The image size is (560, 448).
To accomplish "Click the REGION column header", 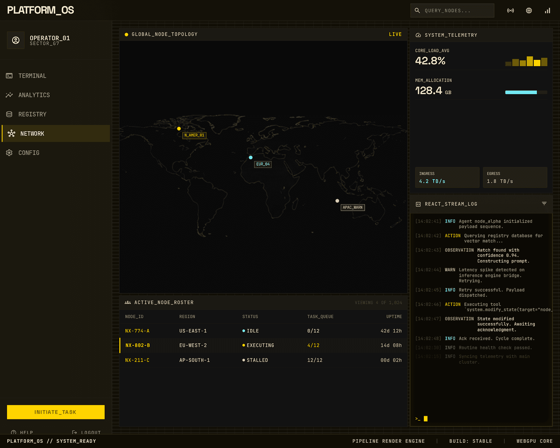I will (187, 317).
